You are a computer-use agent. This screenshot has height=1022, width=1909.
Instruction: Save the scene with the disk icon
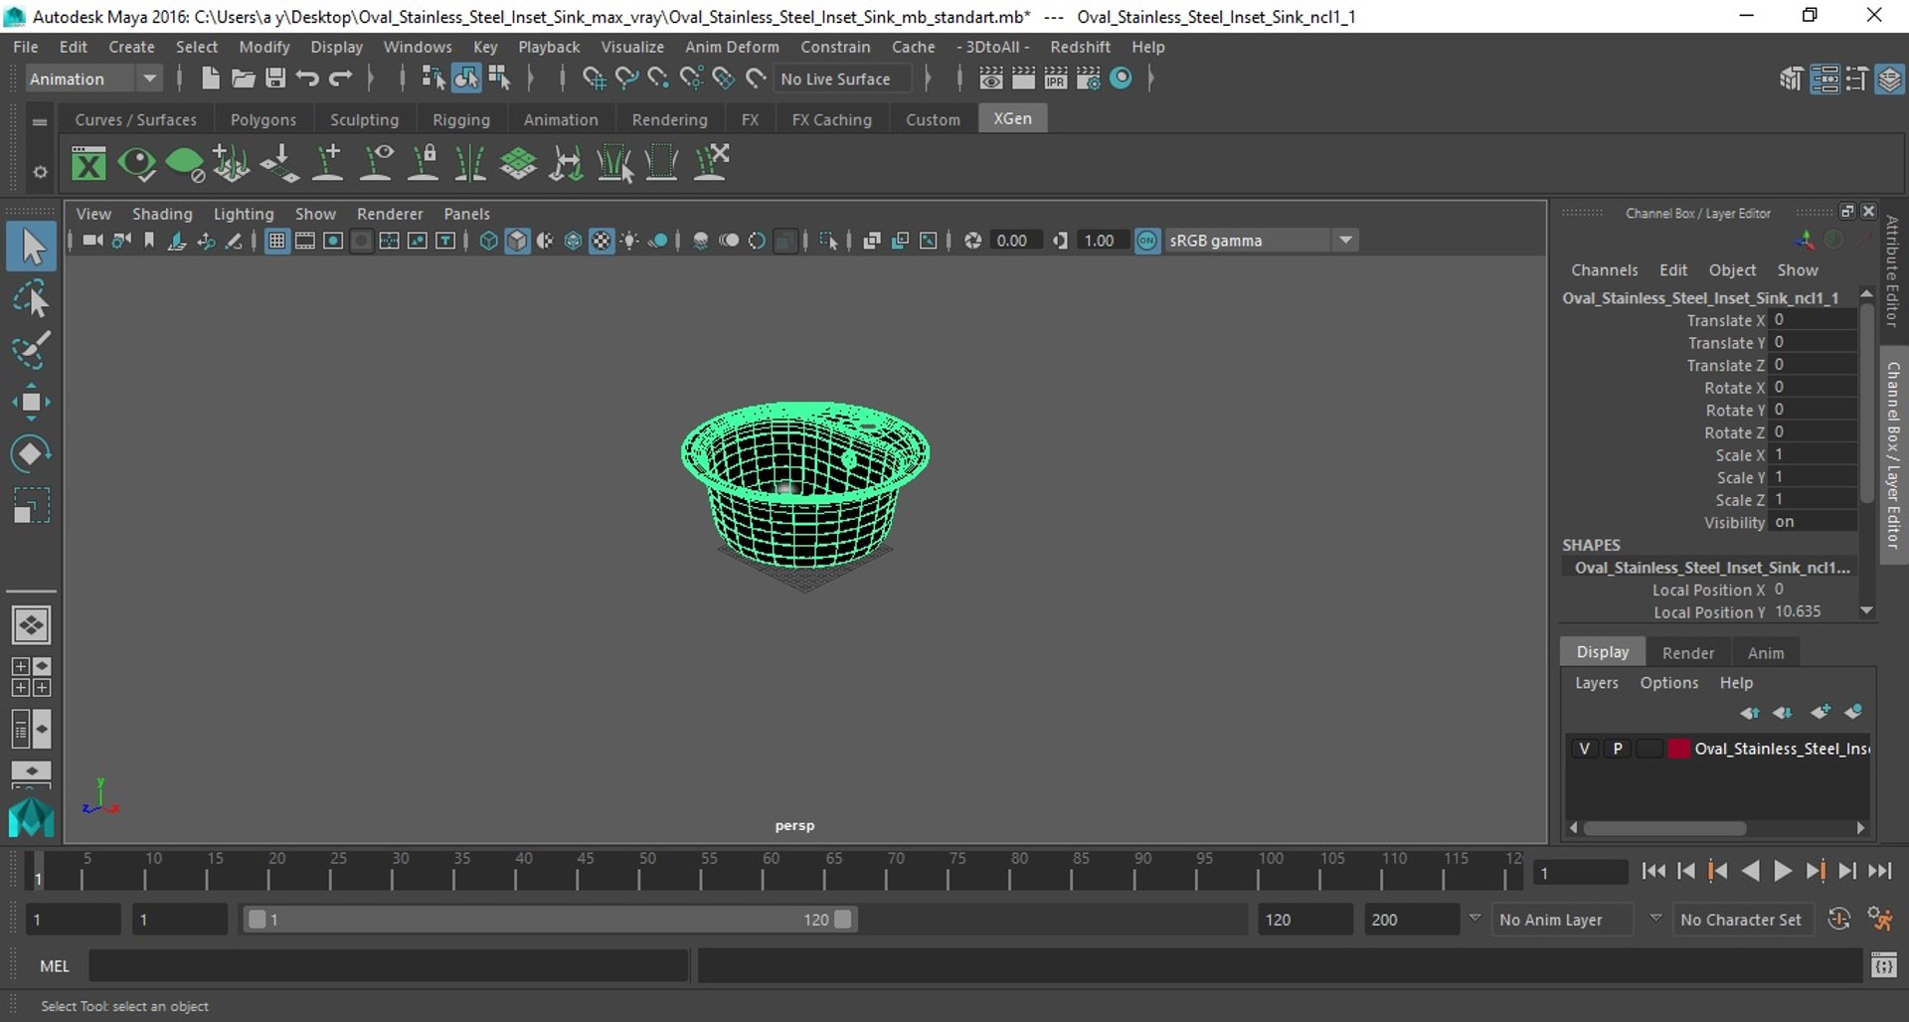click(x=275, y=79)
